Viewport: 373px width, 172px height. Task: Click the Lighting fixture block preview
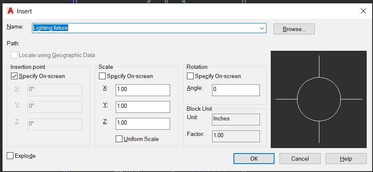[319, 99]
